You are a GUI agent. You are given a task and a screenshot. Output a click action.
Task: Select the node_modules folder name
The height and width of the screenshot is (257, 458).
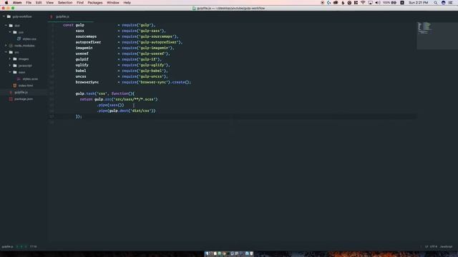click(x=24, y=46)
